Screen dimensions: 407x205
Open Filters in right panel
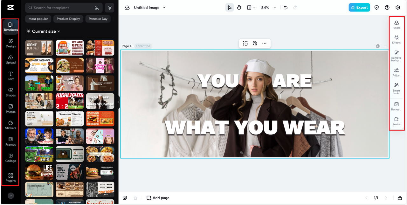397,25
